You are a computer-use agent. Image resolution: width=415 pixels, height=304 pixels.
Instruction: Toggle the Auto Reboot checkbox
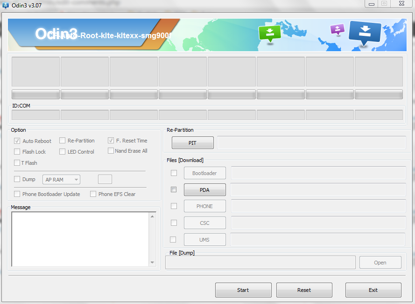17,141
